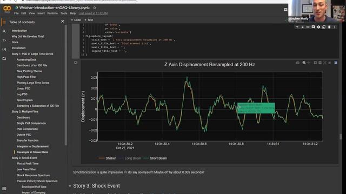Jump to Introduction section
Image resolution: width=346 pixels, height=194 pixels.
click(19, 31)
